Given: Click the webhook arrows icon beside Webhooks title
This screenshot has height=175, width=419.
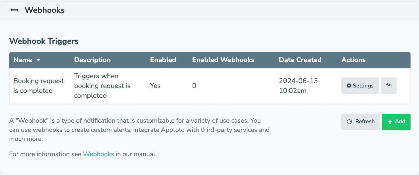Looking at the screenshot, I should tap(14, 10).
